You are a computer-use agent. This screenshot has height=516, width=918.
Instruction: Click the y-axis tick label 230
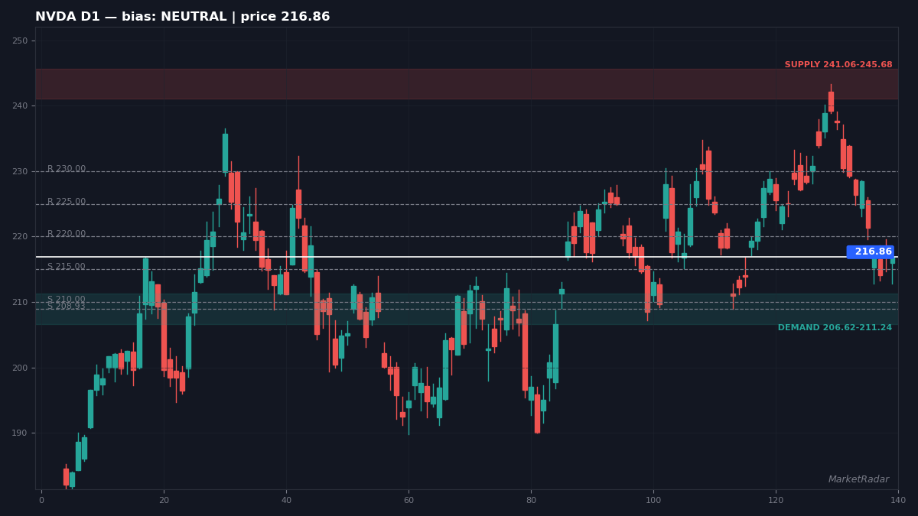point(21,171)
